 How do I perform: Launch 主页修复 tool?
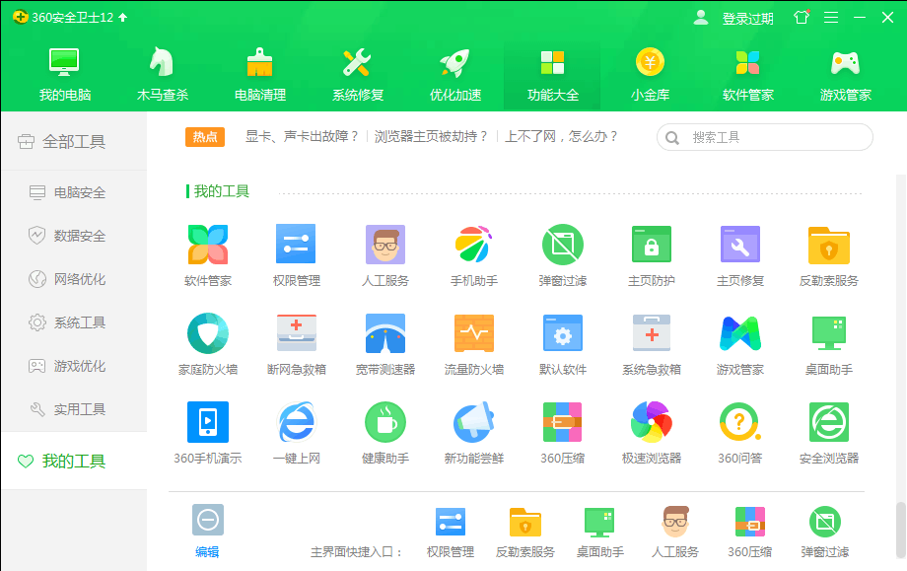740,245
